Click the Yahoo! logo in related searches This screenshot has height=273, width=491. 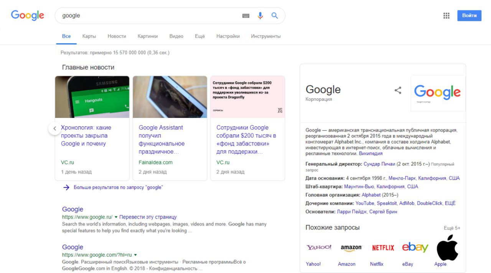pos(319,247)
